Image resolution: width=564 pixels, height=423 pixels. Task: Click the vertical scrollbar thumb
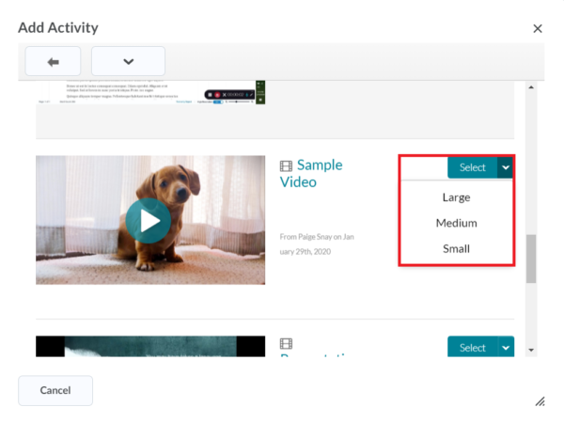pos(531,258)
